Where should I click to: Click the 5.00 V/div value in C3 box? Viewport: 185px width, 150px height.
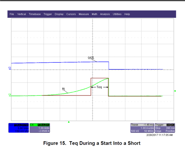(x=23, y=128)
